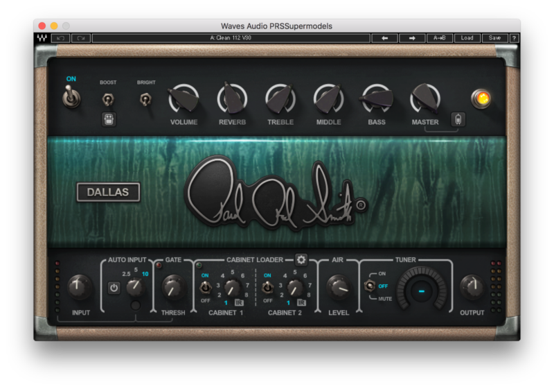
Task: Load previous preset with the left arrow
Action: [x=385, y=38]
